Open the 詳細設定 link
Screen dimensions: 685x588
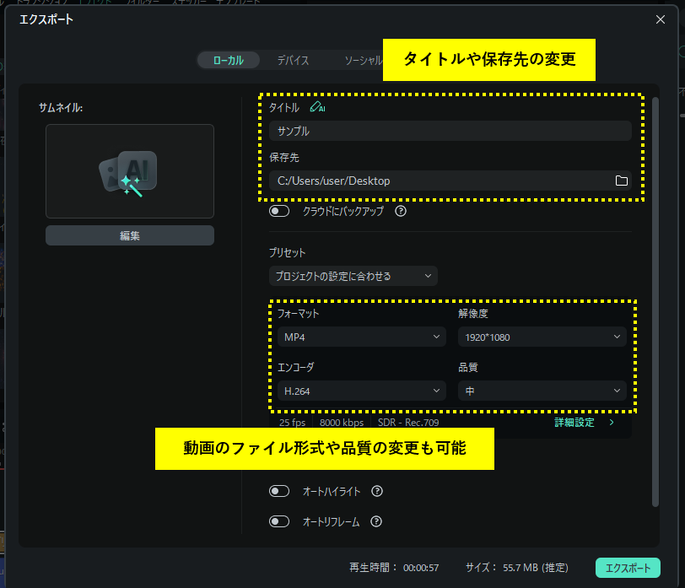[574, 423]
